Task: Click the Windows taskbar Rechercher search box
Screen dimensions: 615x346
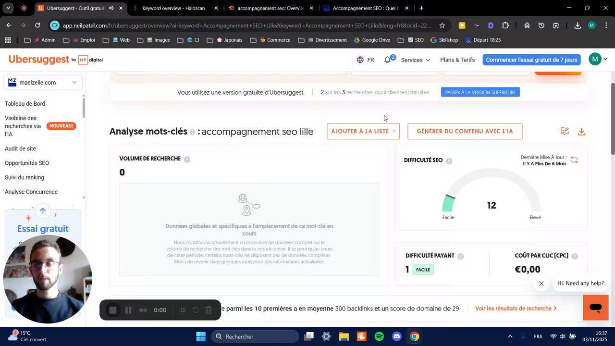Action: 255,336
